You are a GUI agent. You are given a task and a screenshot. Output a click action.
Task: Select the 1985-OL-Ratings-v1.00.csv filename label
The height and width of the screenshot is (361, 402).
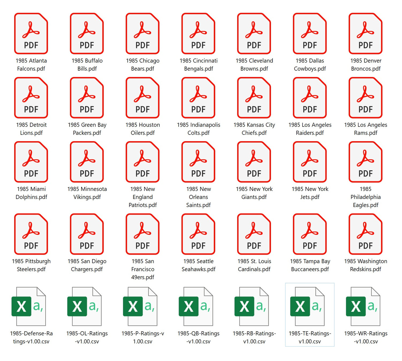click(x=87, y=337)
